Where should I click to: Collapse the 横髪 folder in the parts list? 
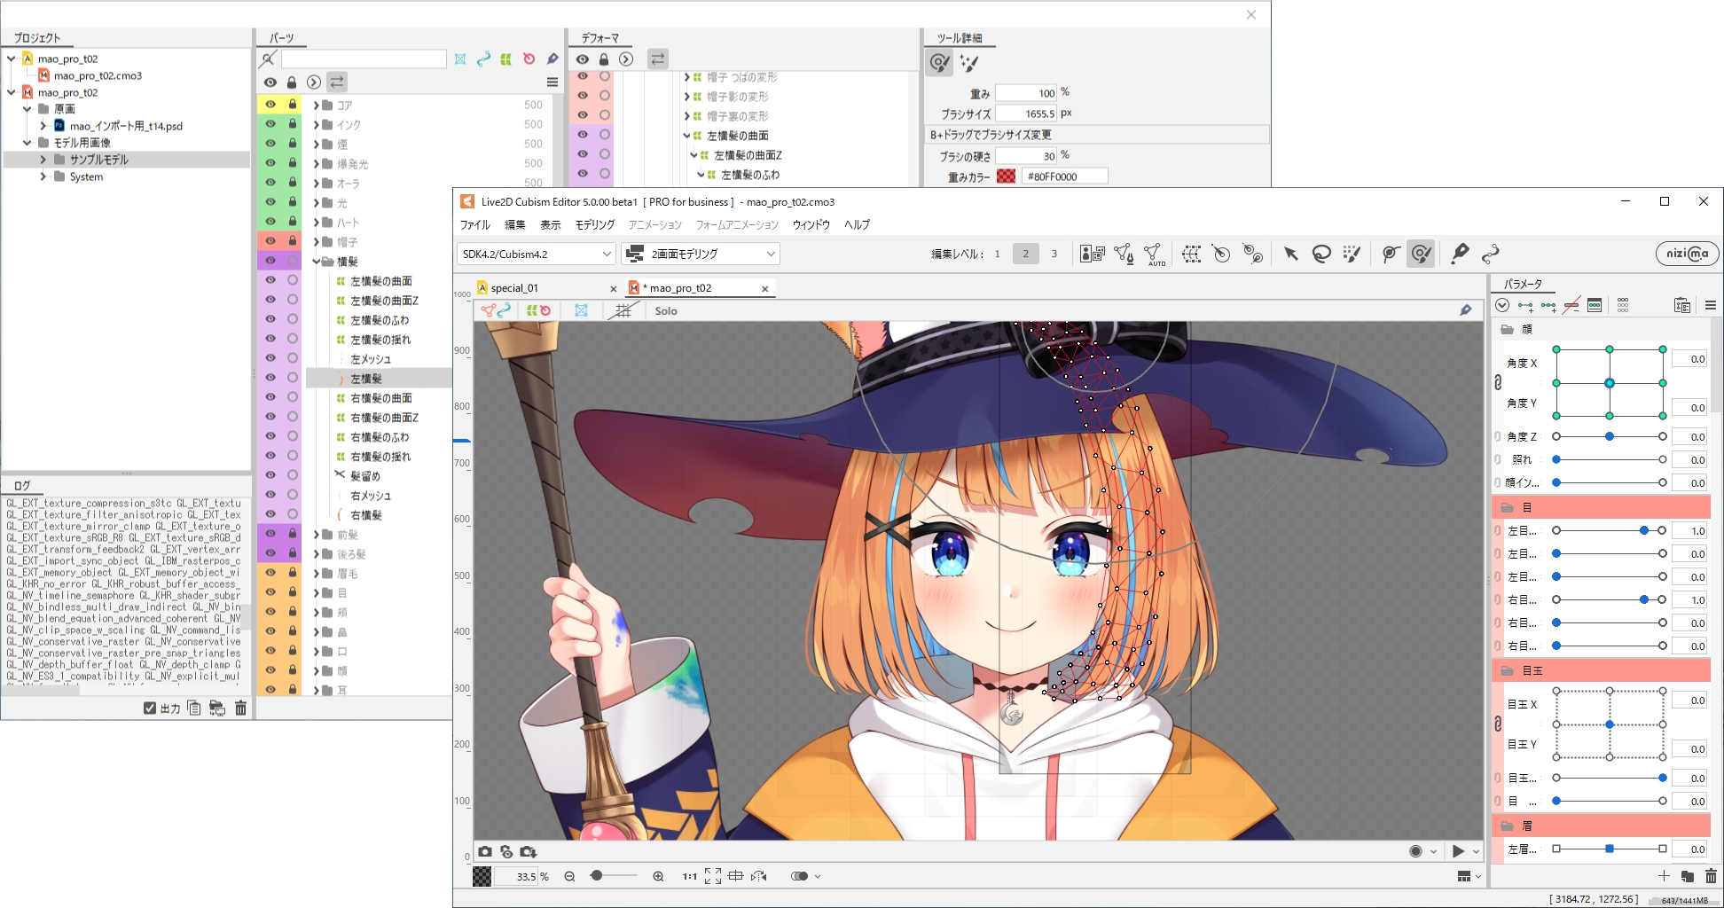pos(316,261)
